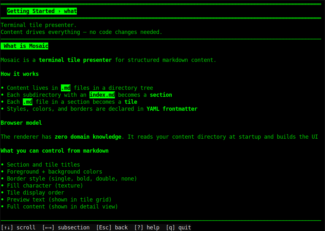Select the "Border style (single, bold, double, none)" bullet
325x231 pixels.
[69, 179]
